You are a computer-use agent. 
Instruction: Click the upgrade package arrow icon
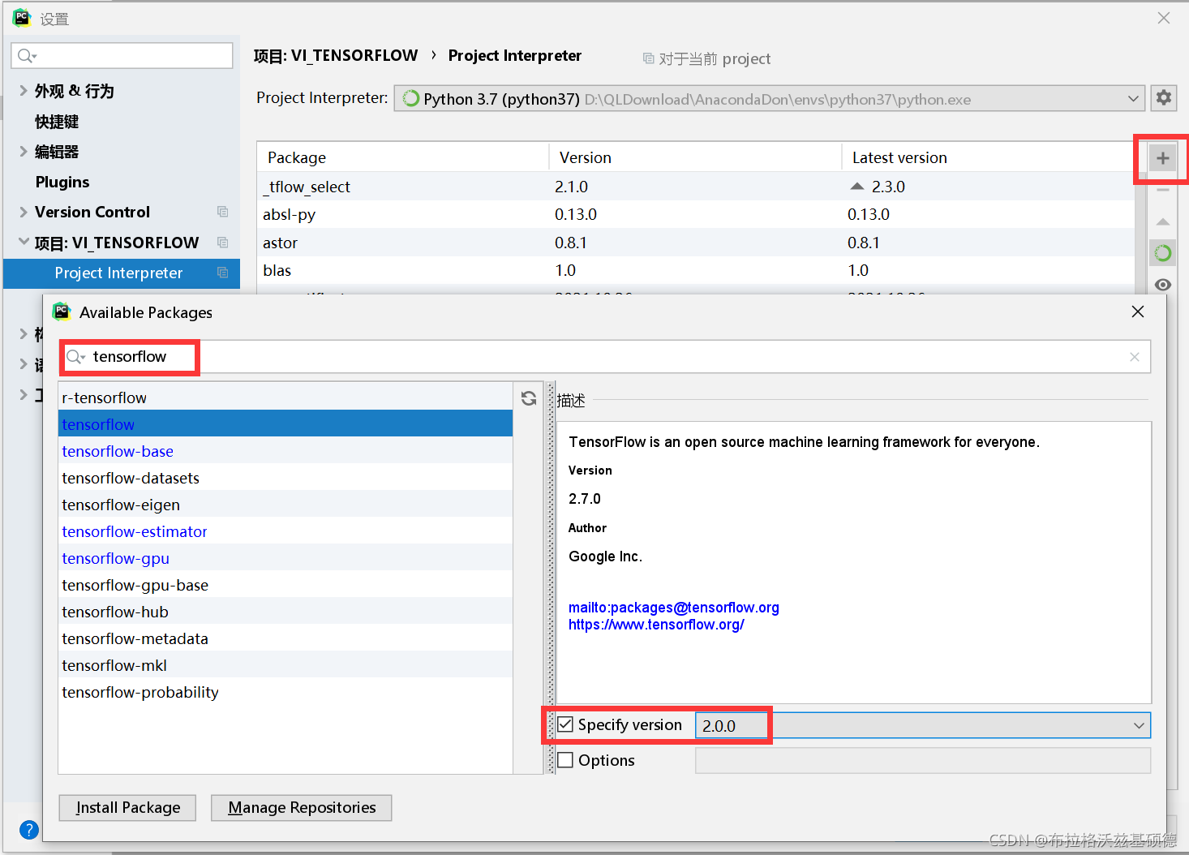(1162, 221)
